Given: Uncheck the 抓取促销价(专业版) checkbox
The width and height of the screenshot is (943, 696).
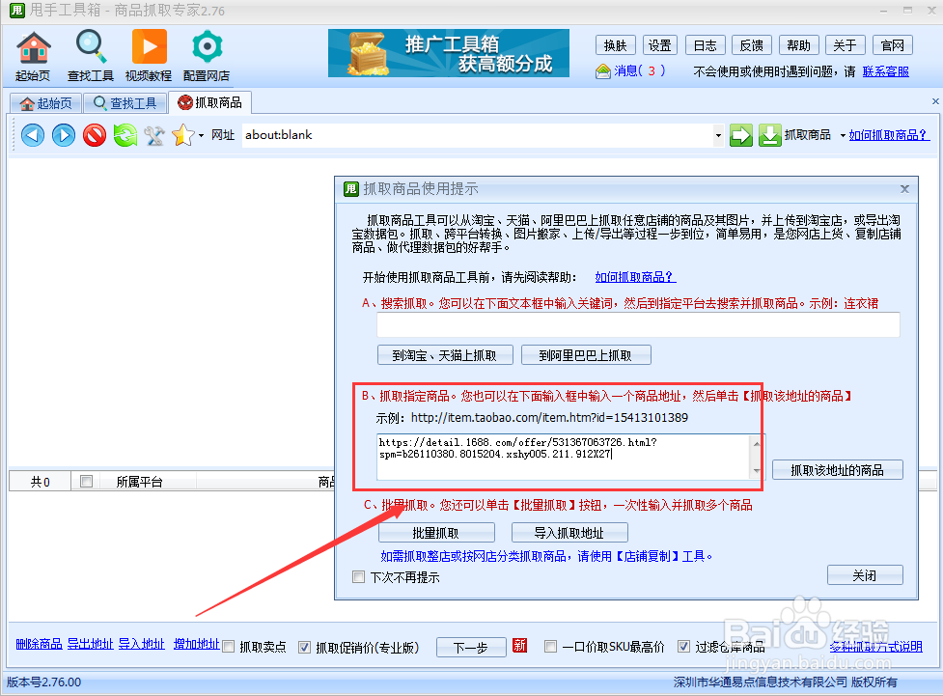Looking at the screenshot, I should click(304, 647).
